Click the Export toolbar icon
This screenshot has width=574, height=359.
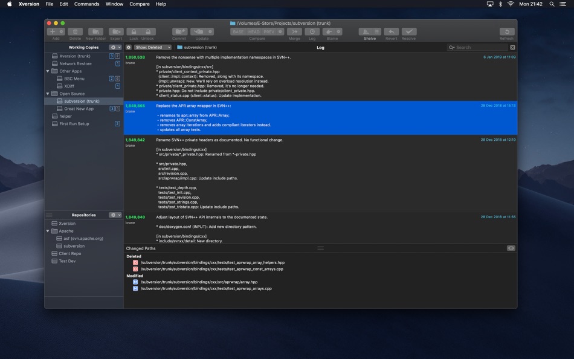coord(116,31)
